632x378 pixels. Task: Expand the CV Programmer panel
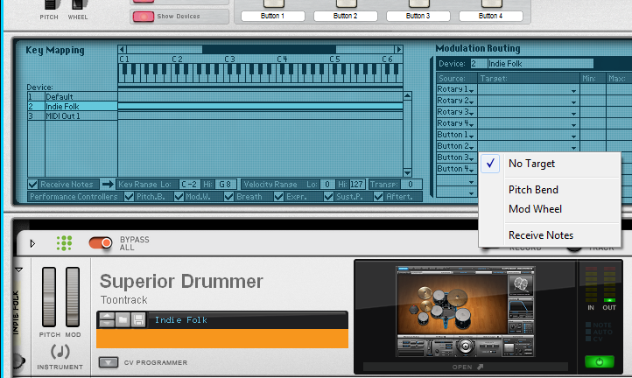point(109,362)
